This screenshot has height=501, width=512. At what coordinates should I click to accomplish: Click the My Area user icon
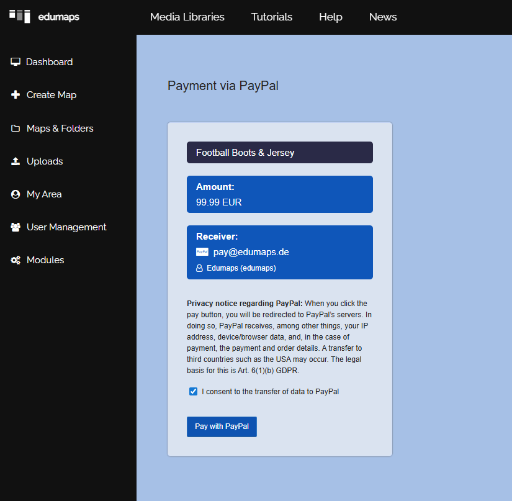coord(16,194)
